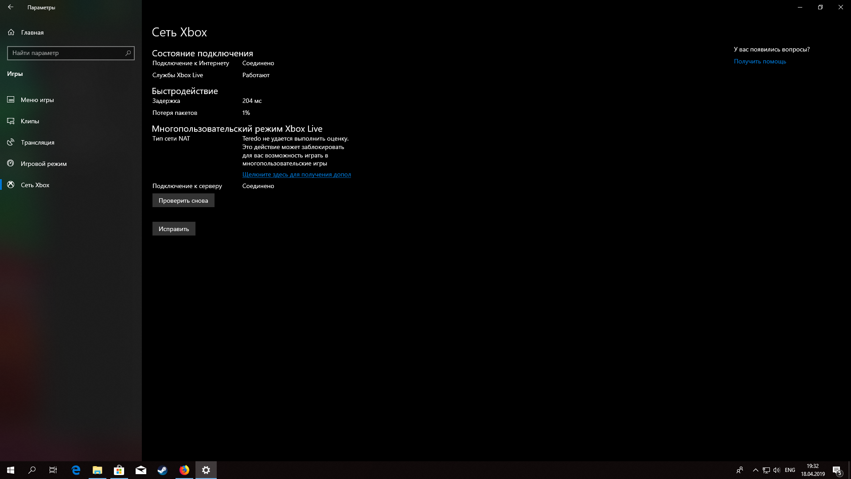851x479 pixels.
Task: Click Тип сети NAT label
Action: pyautogui.click(x=171, y=139)
